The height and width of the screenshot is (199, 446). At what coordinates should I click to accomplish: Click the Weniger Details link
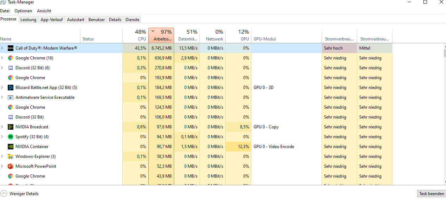tap(24, 194)
